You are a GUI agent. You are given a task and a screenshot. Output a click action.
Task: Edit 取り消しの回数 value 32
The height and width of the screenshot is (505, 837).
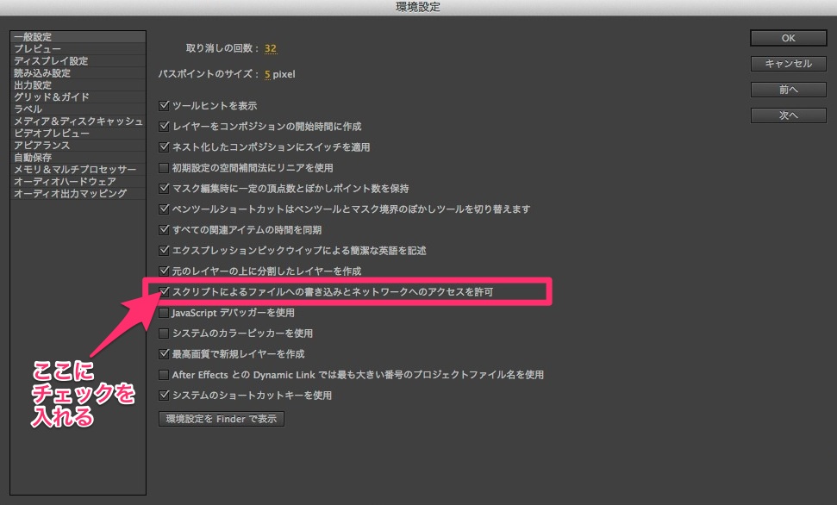pos(270,48)
